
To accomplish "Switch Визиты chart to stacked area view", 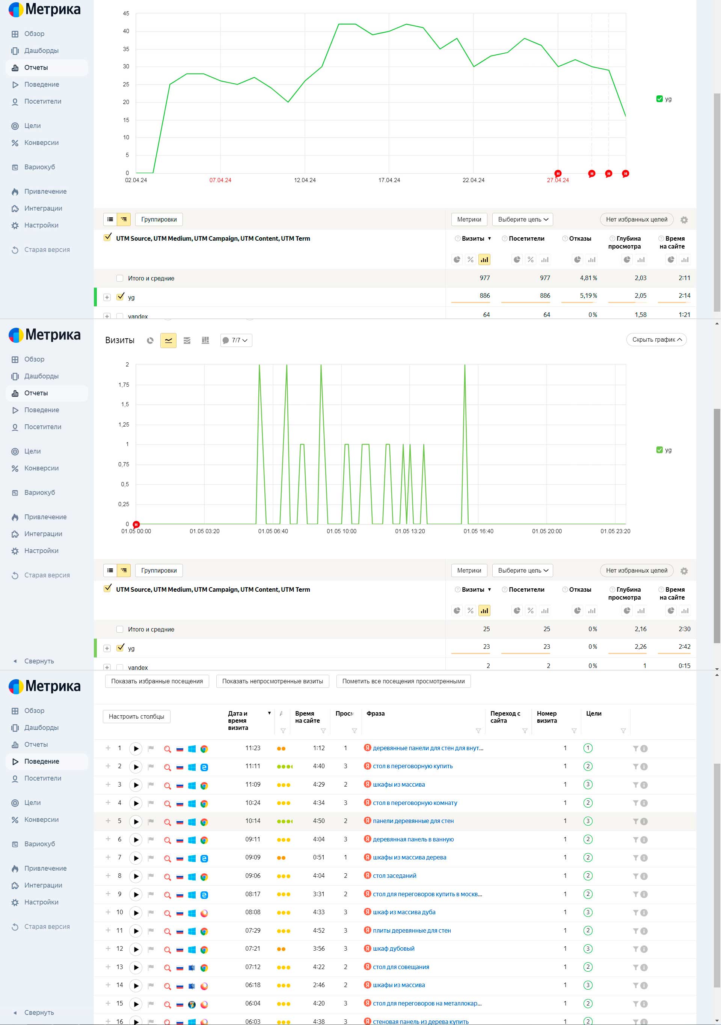I will (187, 340).
